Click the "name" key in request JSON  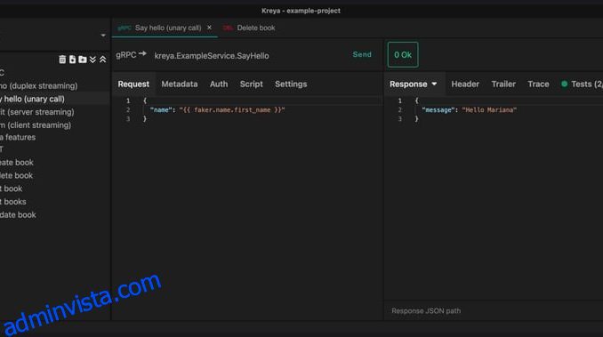(161, 110)
